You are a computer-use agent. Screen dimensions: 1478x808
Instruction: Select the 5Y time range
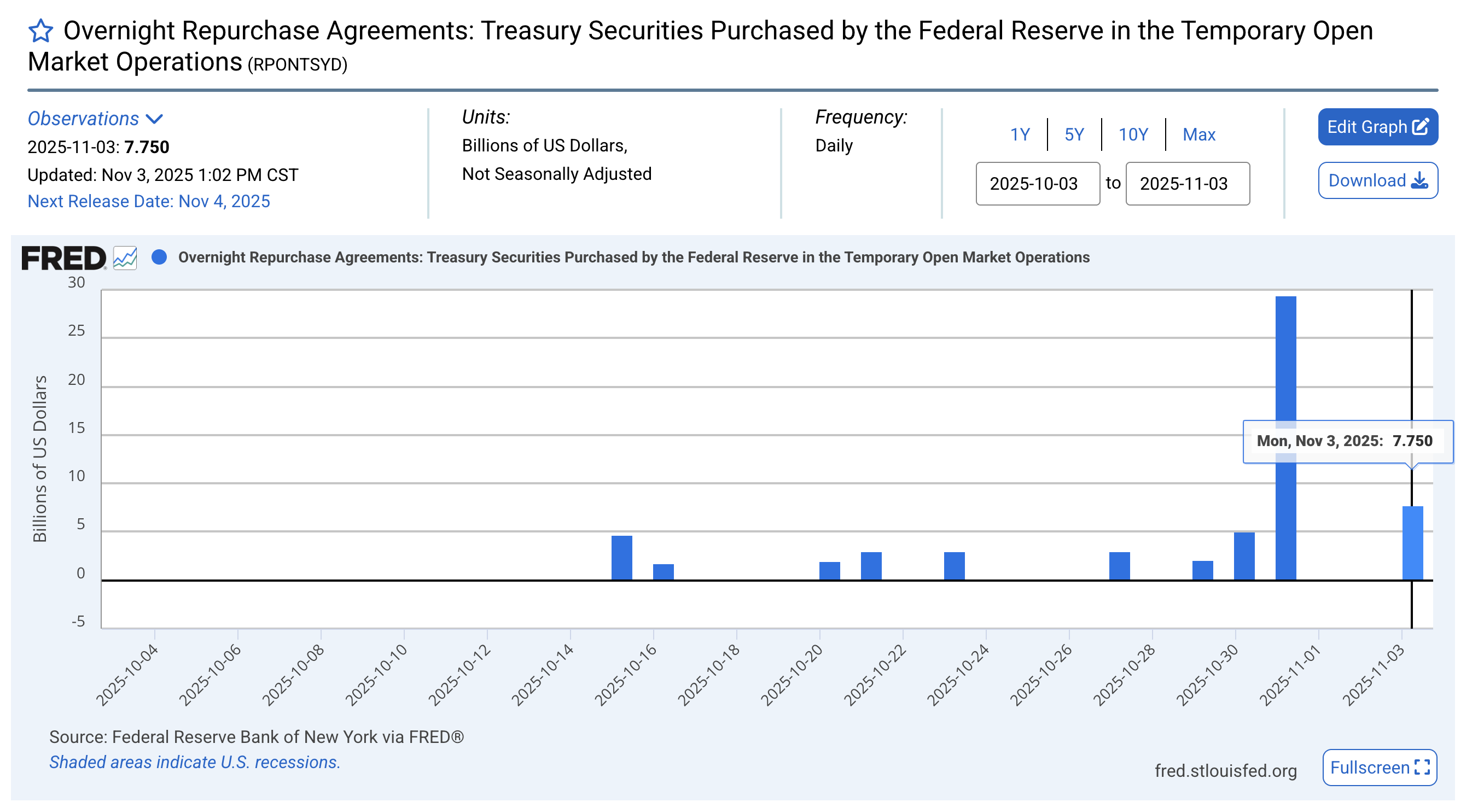[x=1074, y=134]
